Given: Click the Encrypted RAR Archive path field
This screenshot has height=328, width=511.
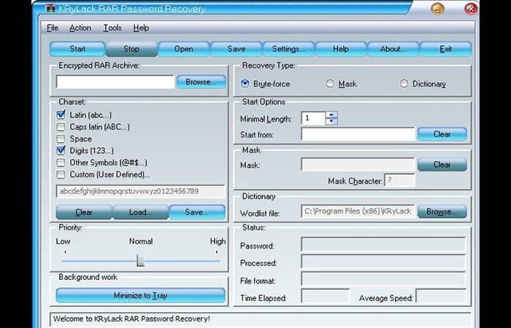Looking at the screenshot, I should (115, 82).
